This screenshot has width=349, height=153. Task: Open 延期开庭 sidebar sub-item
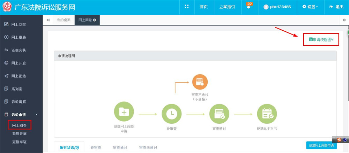pyautogui.click(x=20, y=133)
